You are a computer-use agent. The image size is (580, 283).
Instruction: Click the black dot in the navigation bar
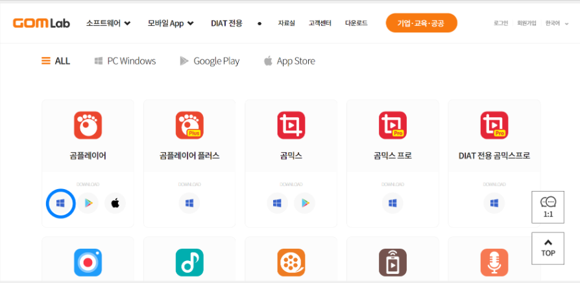tap(260, 23)
